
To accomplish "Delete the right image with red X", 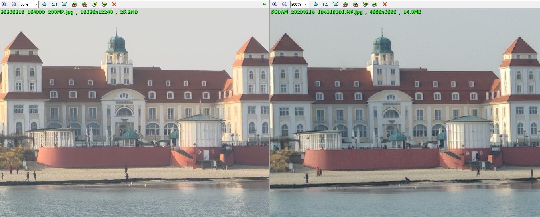I will [x=385, y=4].
